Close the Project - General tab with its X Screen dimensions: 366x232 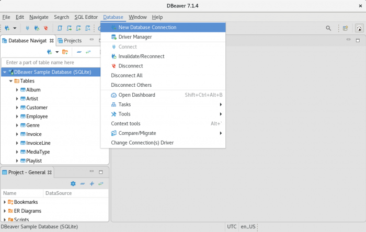click(x=50, y=172)
